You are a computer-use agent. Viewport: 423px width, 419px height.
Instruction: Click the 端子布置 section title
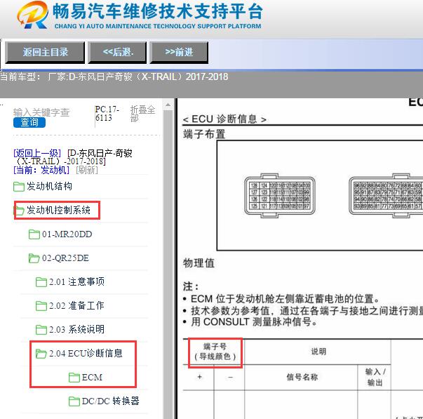pos(204,134)
